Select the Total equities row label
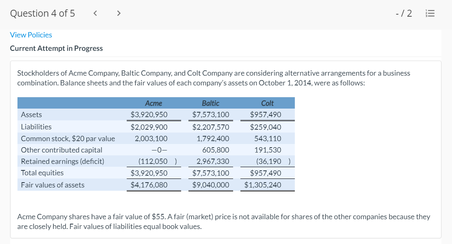This screenshot has width=452, height=244. (x=42, y=173)
